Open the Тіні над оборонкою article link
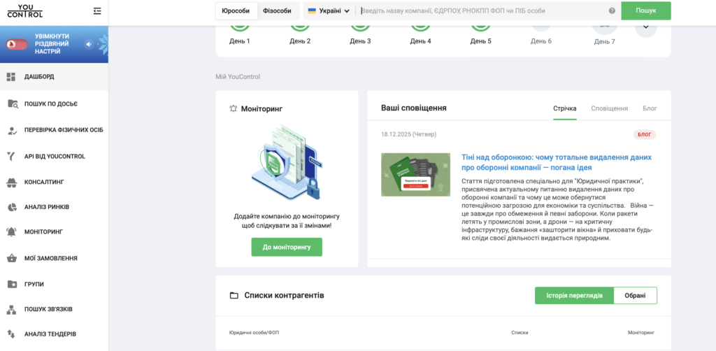 tap(557, 162)
